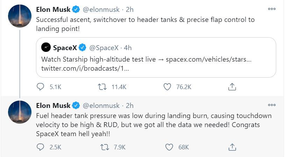Open Elon Musk avatar on first tweet

coord(20,16)
